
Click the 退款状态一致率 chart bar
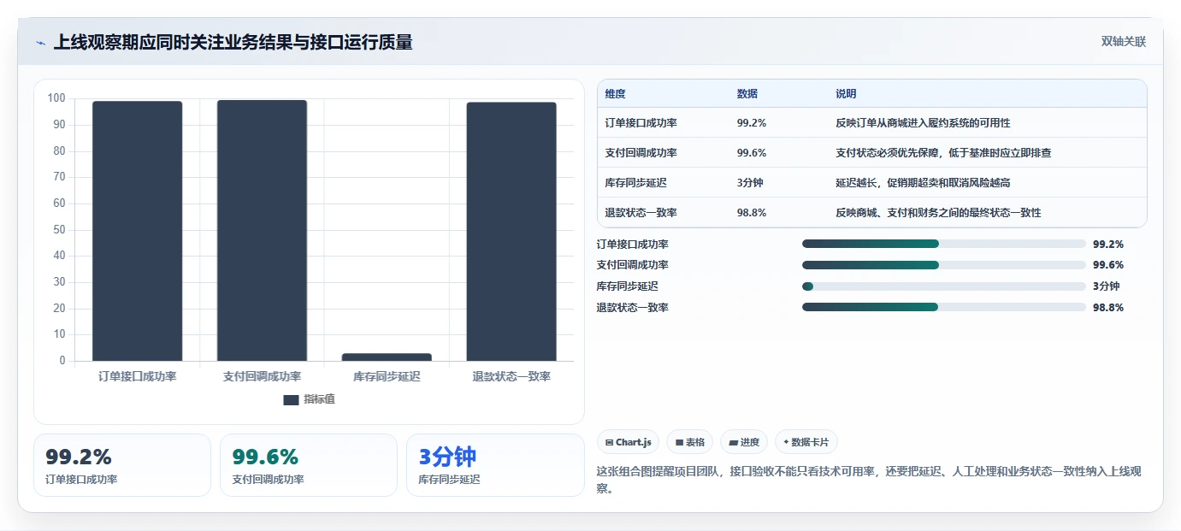point(511,232)
